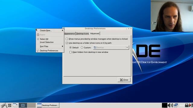The height and width of the screenshot is (108, 193).
Task: Select Desktop Preferences taskbar button
Action: click(x=48, y=105)
